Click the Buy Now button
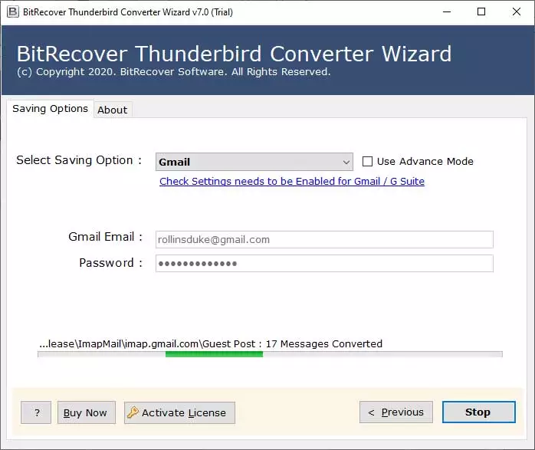Screen dimensions: 535x450 [x=87, y=412]
